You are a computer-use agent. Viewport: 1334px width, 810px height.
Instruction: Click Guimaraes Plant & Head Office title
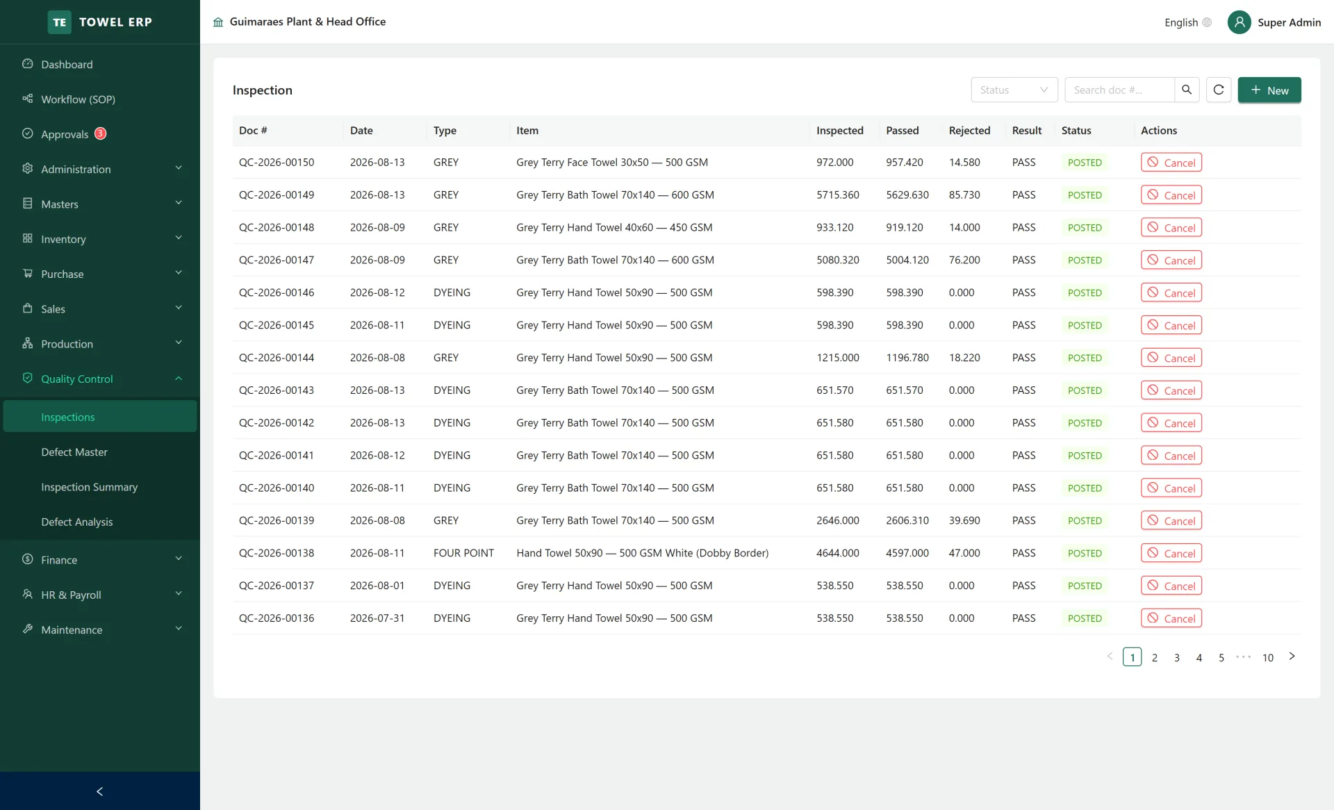click(308, 22)
